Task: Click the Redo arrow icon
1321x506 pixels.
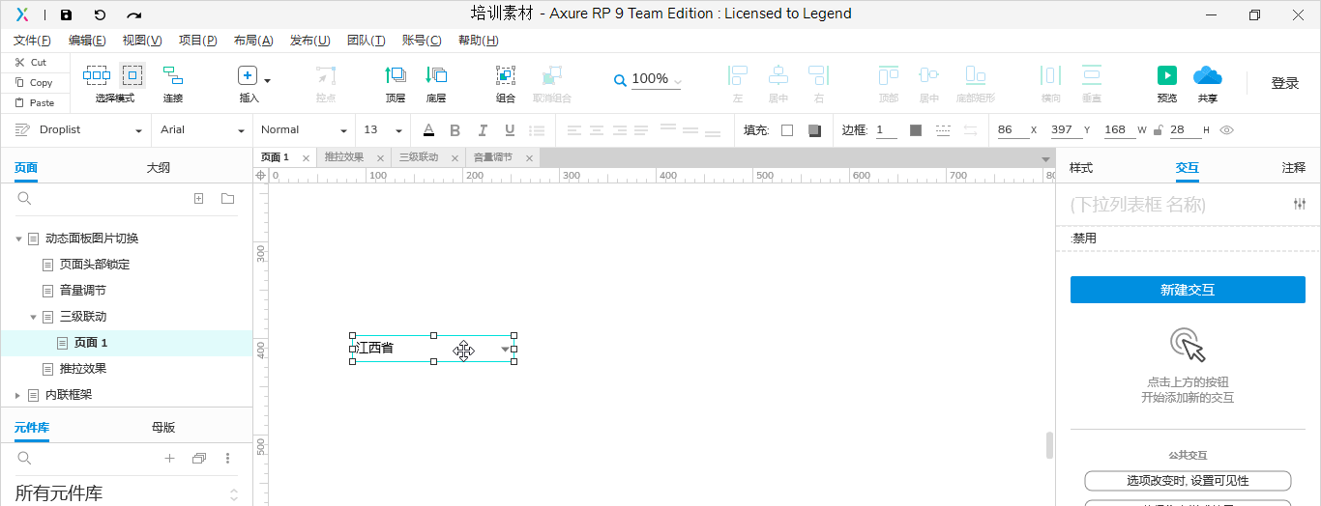Action: [134, 14]
